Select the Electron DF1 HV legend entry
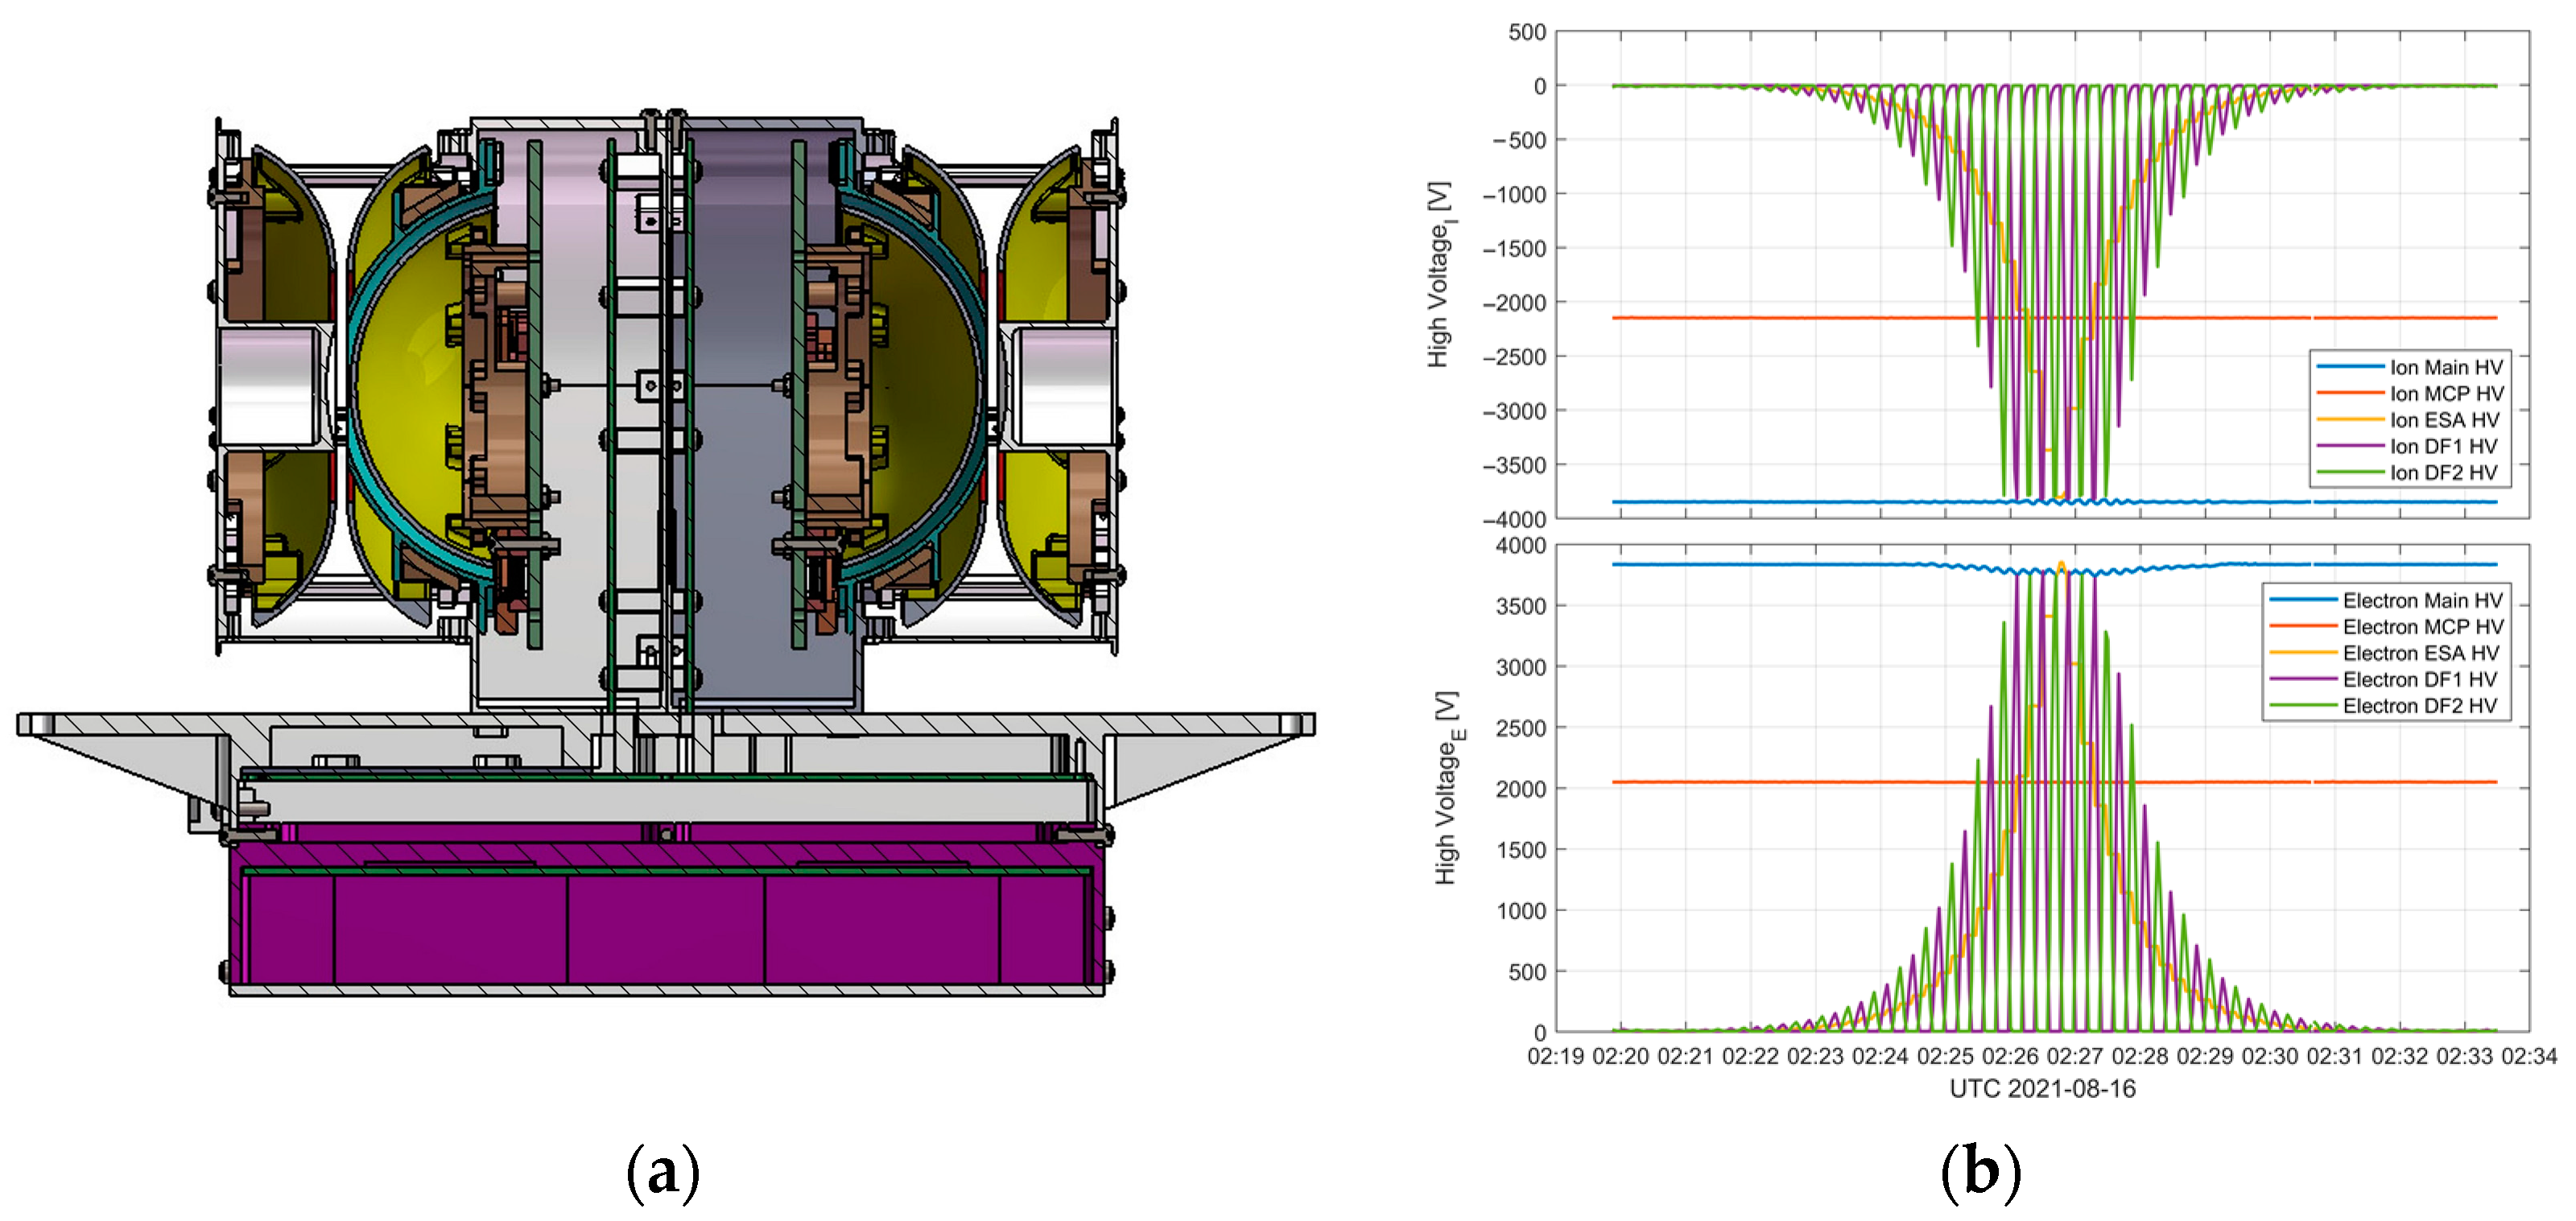The height and width of the screenshot is (1221, 2576). (x=2419, y=679)
